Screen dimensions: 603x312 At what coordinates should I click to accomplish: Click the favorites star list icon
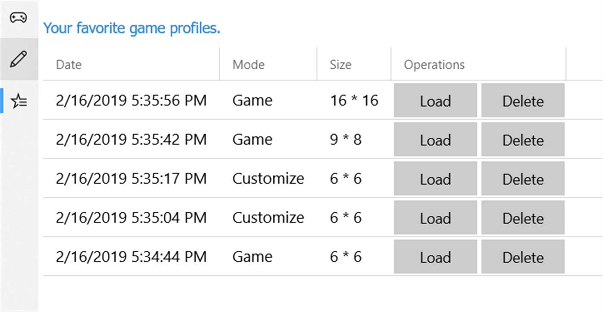point(19,101)
